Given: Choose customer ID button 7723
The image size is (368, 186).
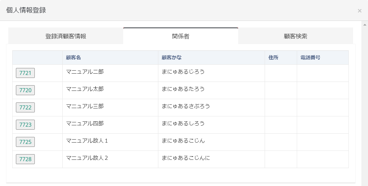Looking at the screenshot, I should point(25,125).
